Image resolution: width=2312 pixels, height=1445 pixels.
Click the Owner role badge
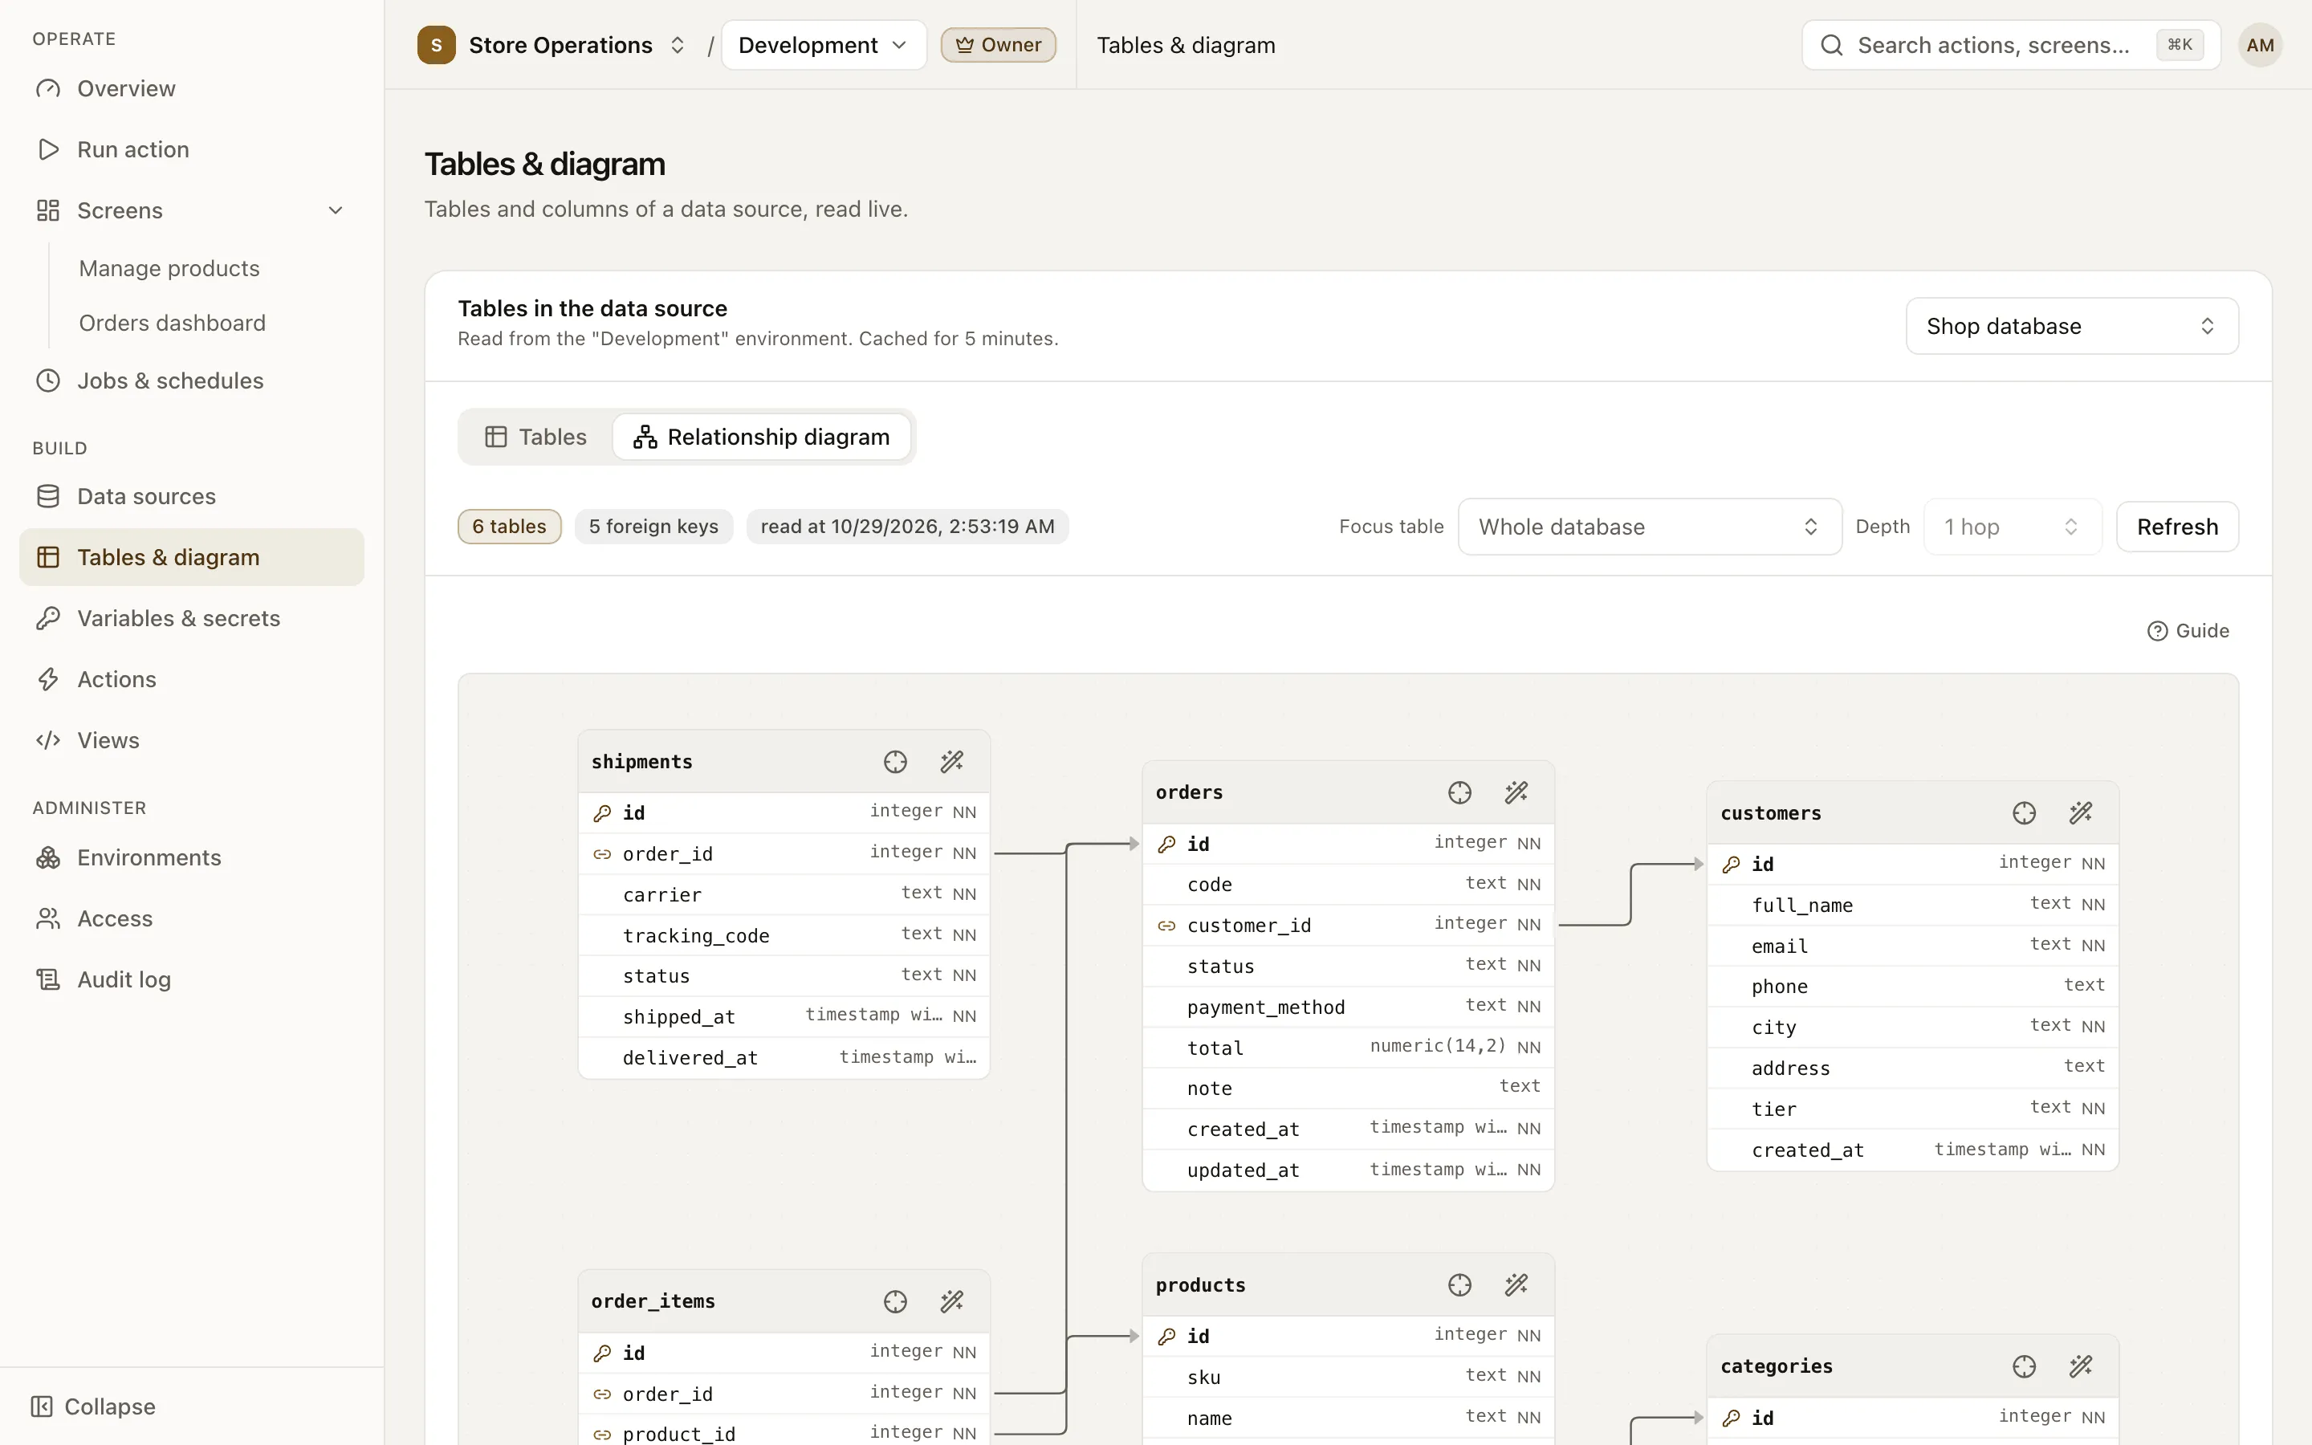[999, 45]
